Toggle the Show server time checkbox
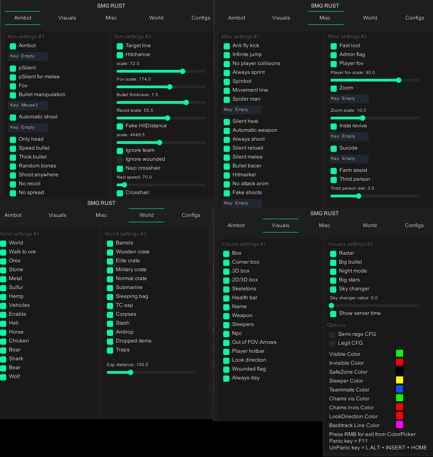433x457 pixels. [x=333, y=314]
